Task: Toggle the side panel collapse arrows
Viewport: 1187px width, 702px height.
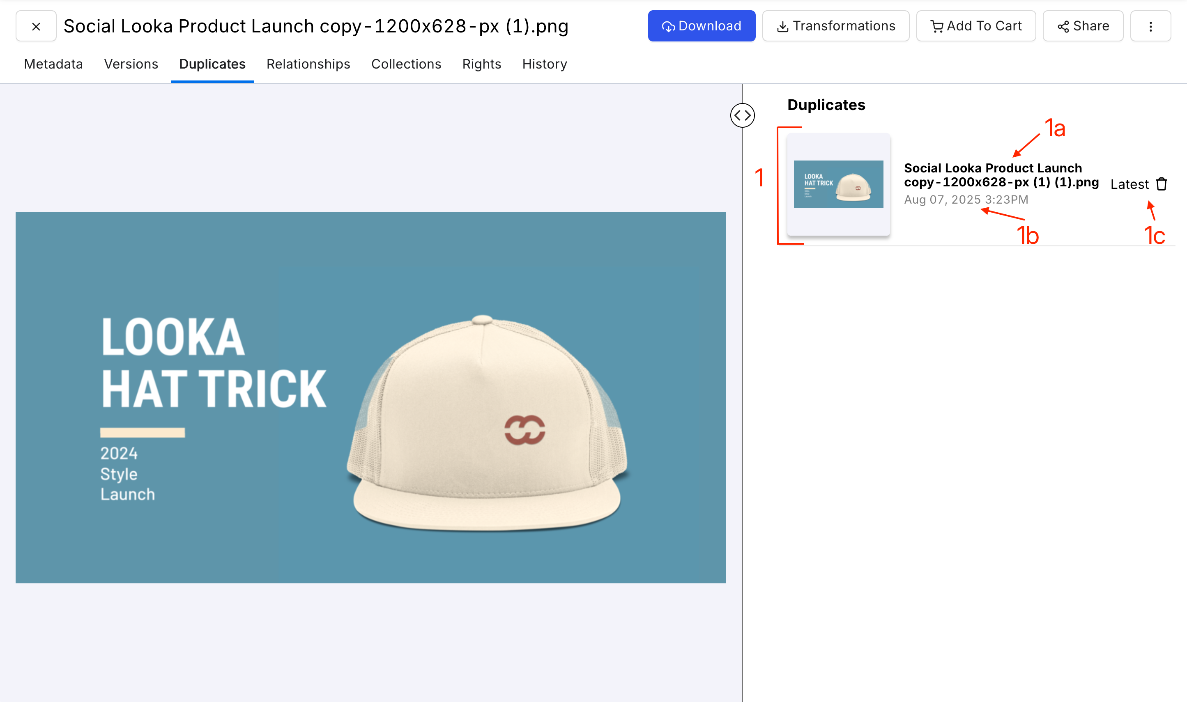Action: pos(742,115)
